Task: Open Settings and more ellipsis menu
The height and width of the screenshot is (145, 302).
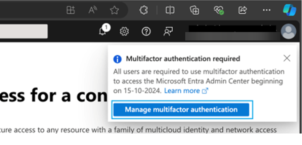Action: (266, 10)
